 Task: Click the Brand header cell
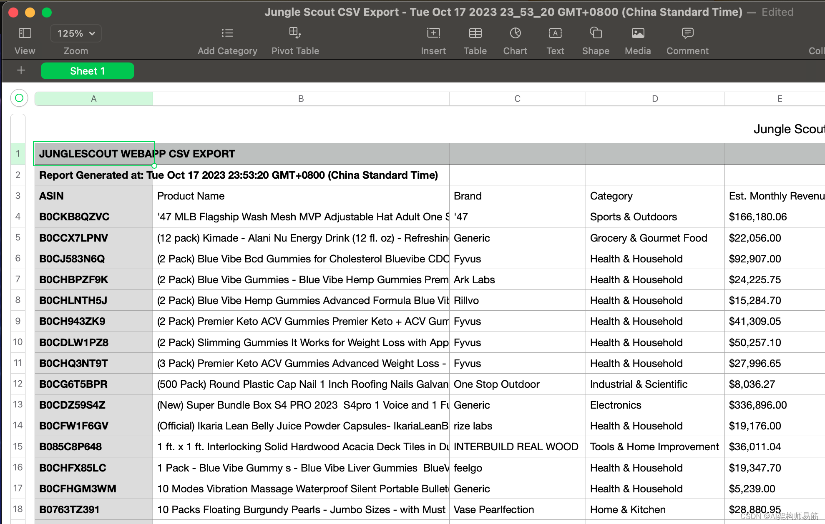tap(518, 196)
